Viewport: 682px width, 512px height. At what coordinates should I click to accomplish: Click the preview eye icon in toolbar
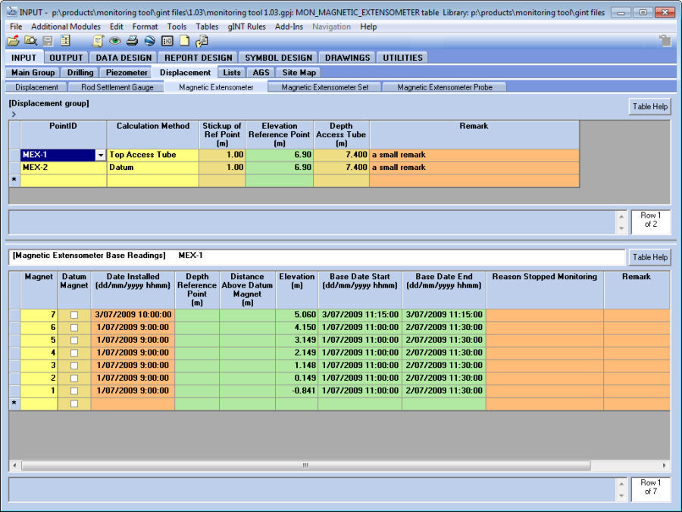coord(115,41)
